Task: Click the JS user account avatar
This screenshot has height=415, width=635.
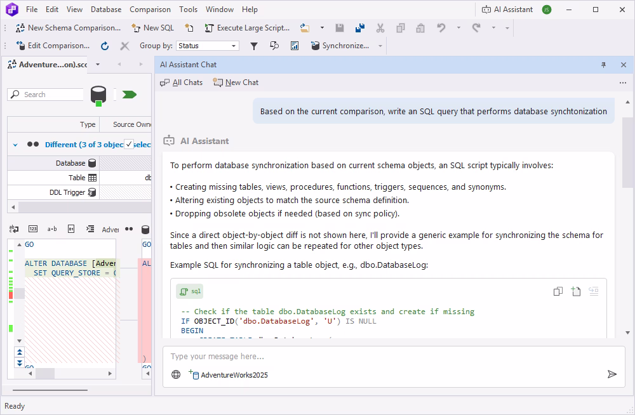Action: [547, 10]
